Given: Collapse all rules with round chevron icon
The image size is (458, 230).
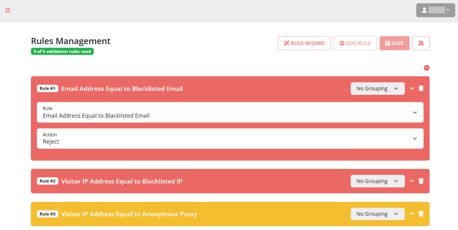Looking at the screenshot, I should point(427,68).
